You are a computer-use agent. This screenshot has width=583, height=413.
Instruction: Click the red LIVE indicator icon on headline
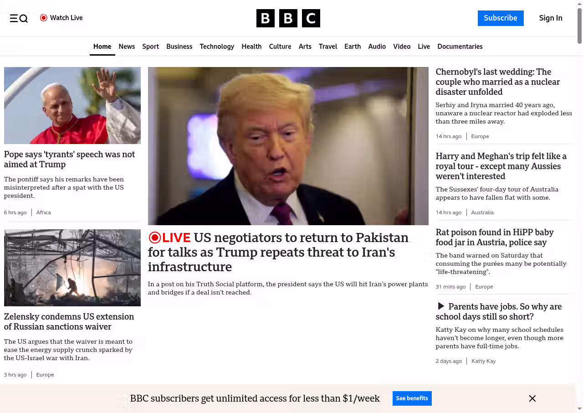click(155, 237)
